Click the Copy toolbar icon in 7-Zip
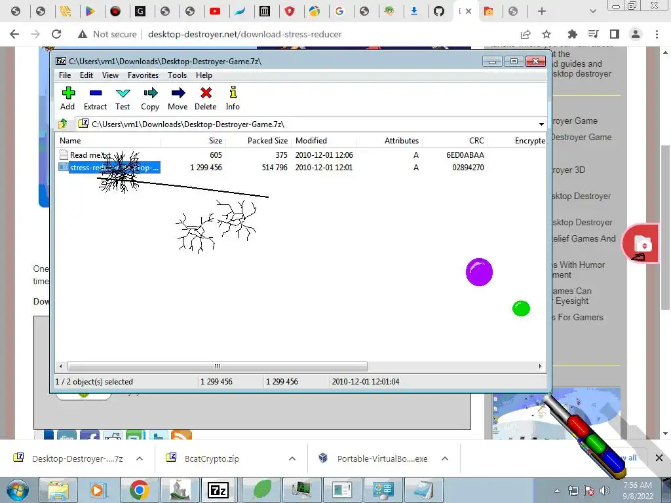 point(150,98)
